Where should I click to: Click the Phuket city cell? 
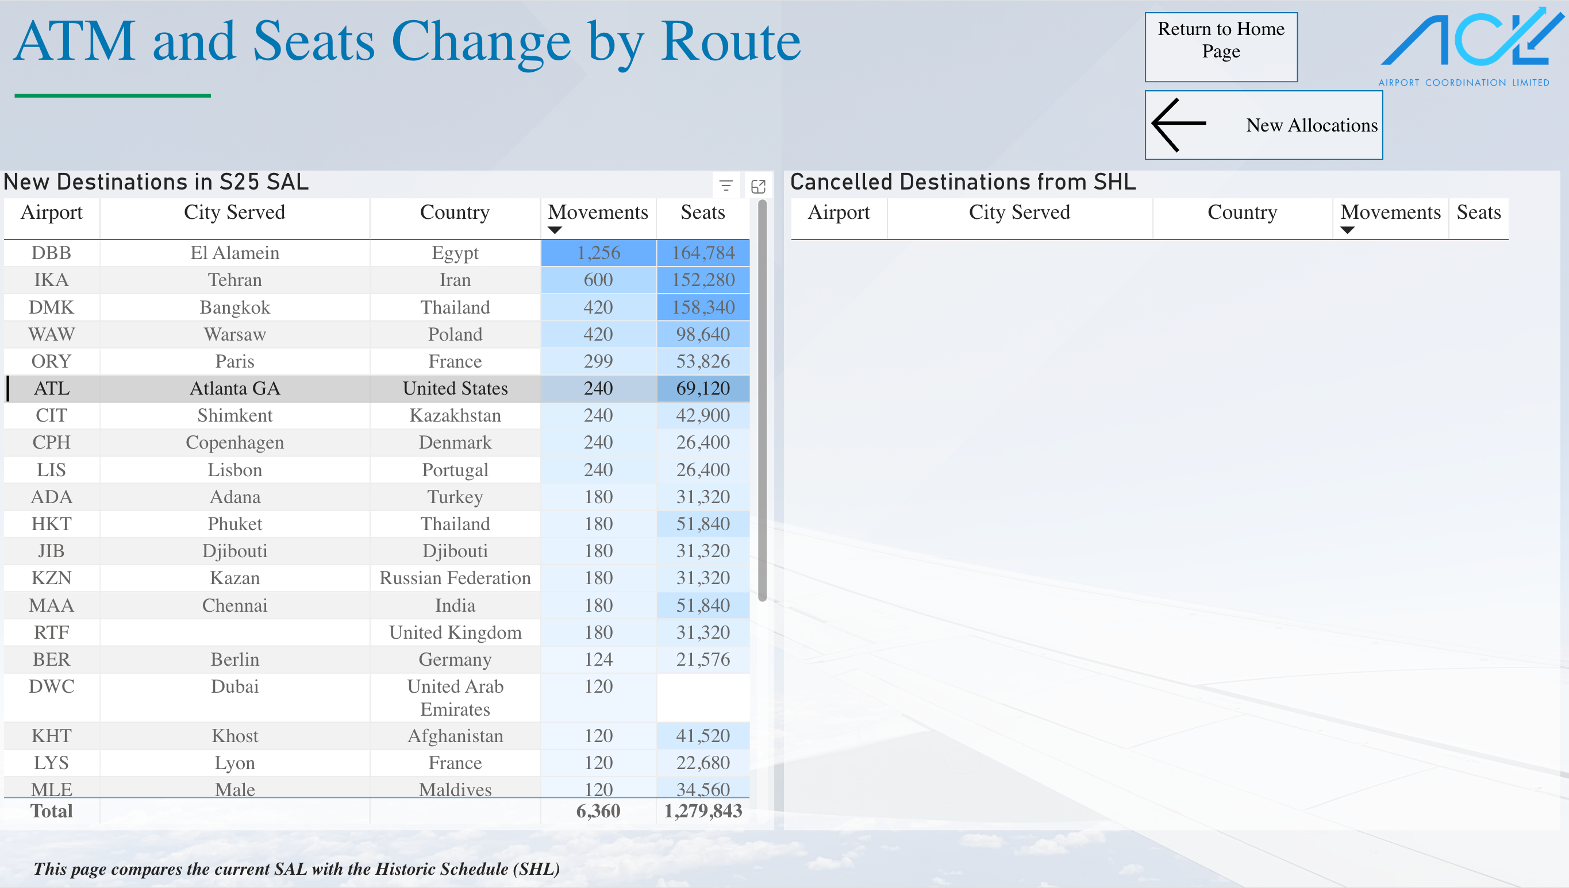tap(234, 524)
